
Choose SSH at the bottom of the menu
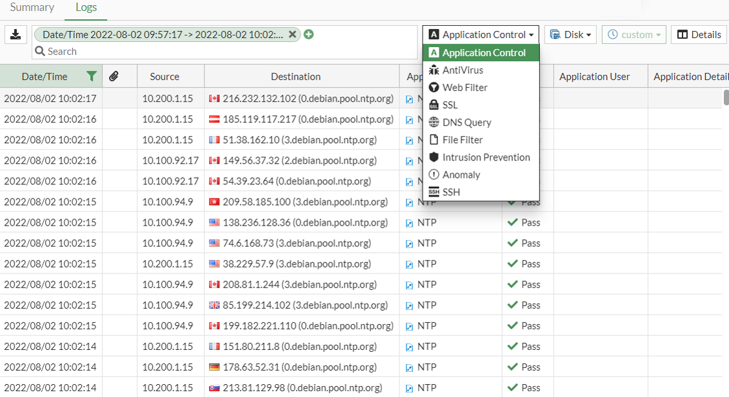pos(452,191)
